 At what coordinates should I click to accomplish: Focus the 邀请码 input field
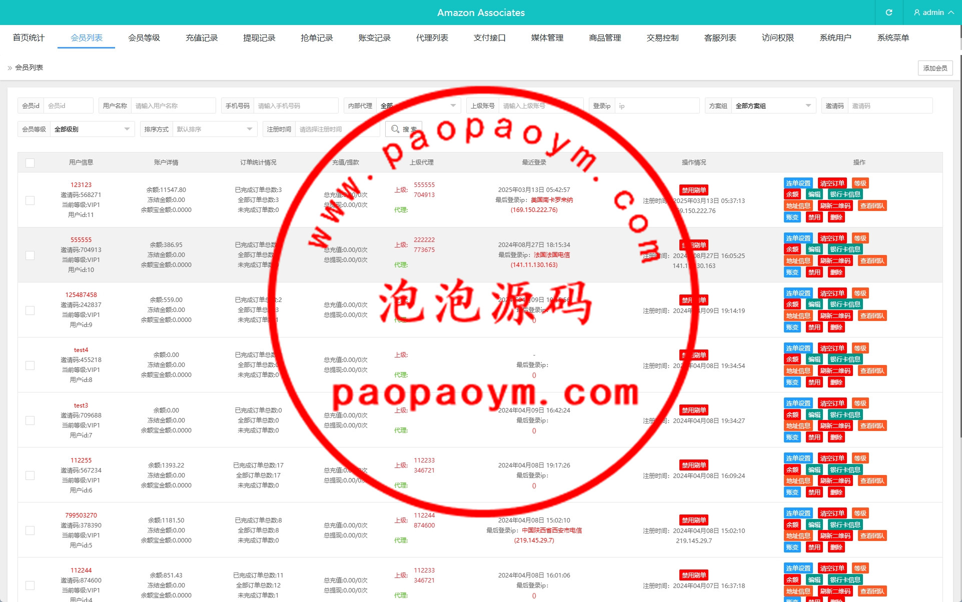click(890, 105)
